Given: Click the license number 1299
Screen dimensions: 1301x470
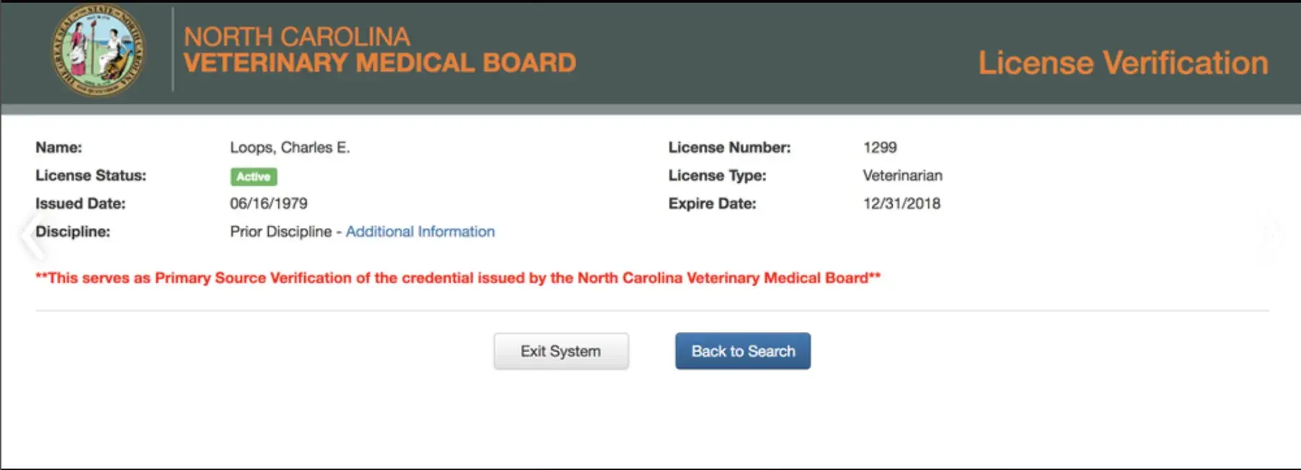Looking at the screenshot, I should [x=880, y=147].
